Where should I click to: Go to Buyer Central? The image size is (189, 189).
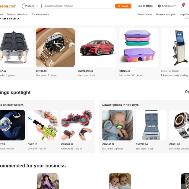(x=145, y=14)
